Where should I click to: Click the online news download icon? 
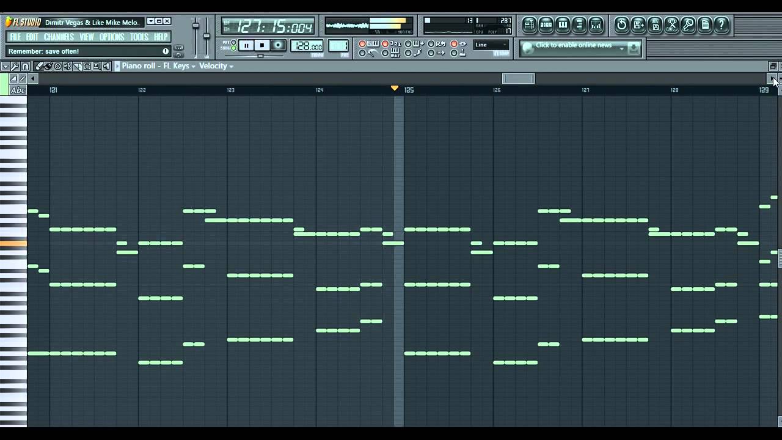pyautogui.click(x=634, y=48)
